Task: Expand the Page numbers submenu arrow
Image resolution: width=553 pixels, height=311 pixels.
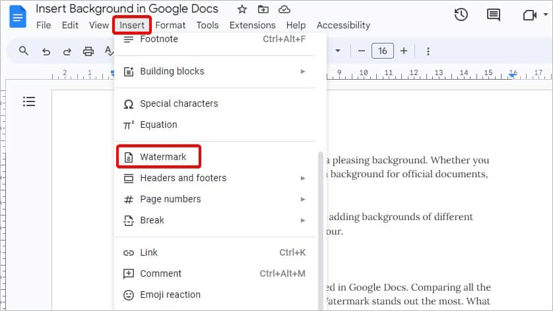Action: click(x=303, y=200)
